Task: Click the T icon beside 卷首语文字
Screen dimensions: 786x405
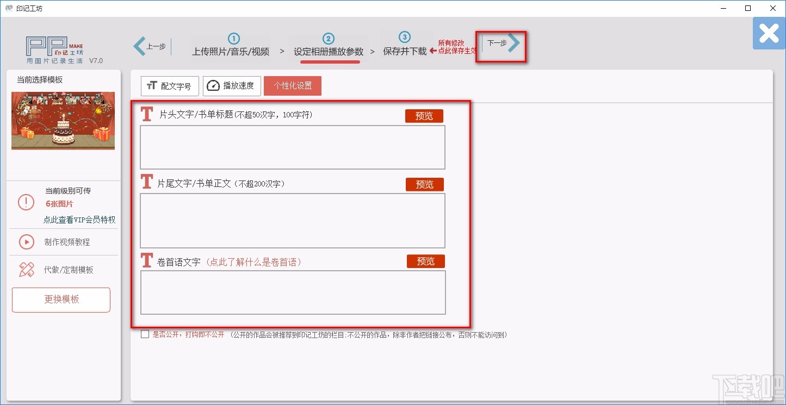Action: pos(146,260)
